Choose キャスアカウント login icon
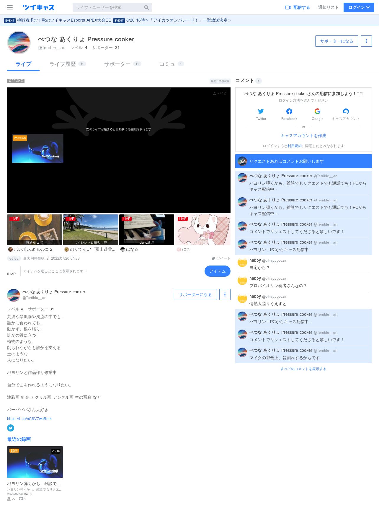Image resolution: width=379 pixels, height=526 pixels. click(x=346, y=111)
